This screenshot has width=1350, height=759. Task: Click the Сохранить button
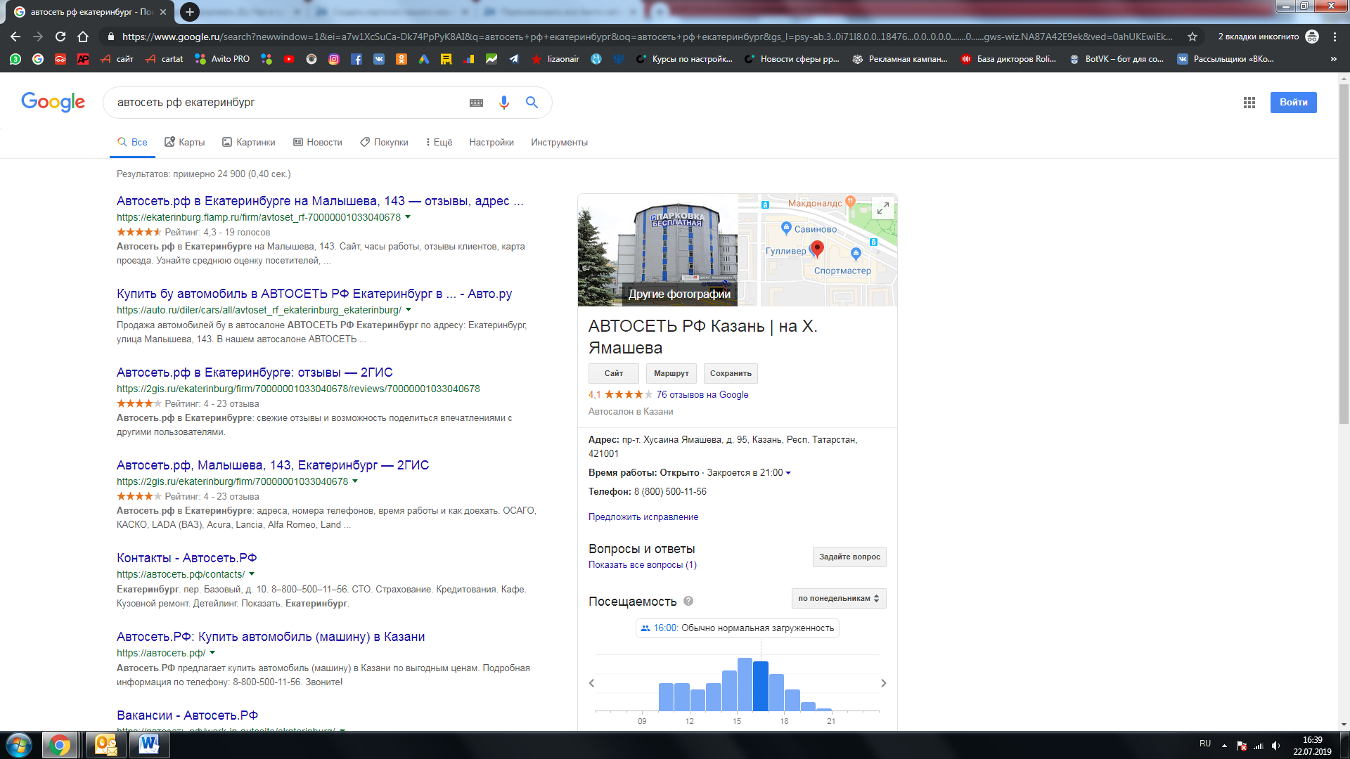tap(731, 374)
